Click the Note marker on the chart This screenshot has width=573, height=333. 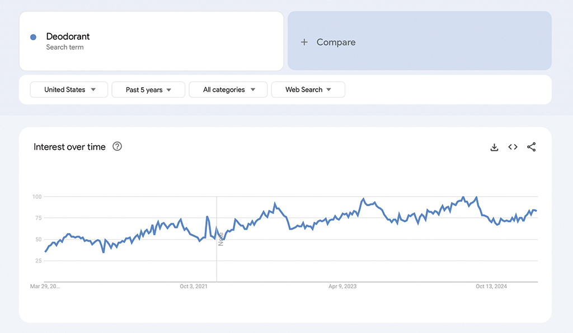coord(221,239)
